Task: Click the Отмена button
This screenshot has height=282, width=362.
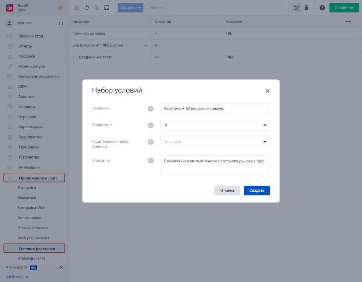Action: point(227,190)
